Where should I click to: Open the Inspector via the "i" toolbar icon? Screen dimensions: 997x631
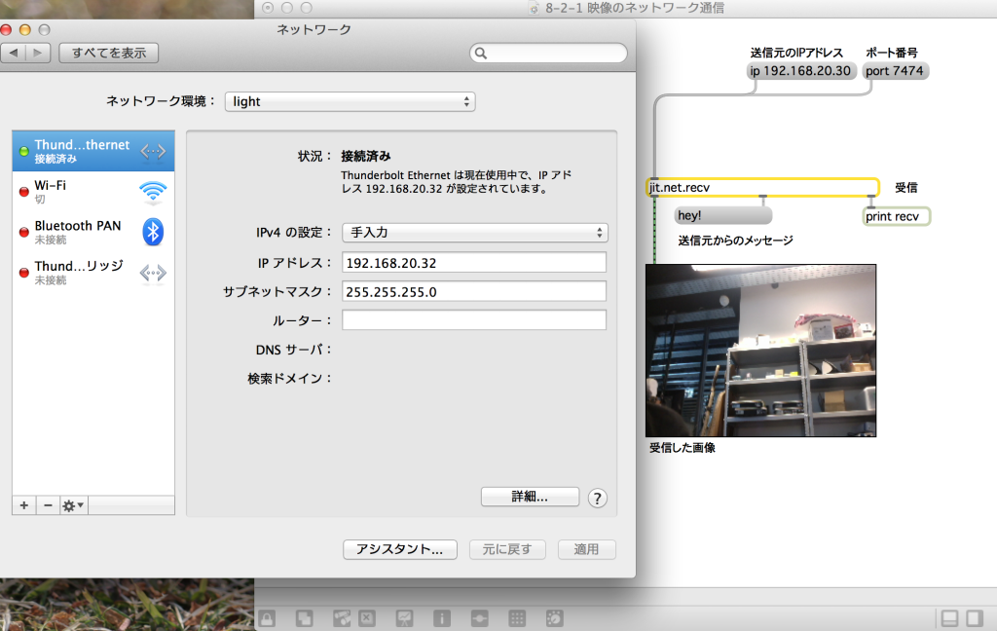point(441,618)
